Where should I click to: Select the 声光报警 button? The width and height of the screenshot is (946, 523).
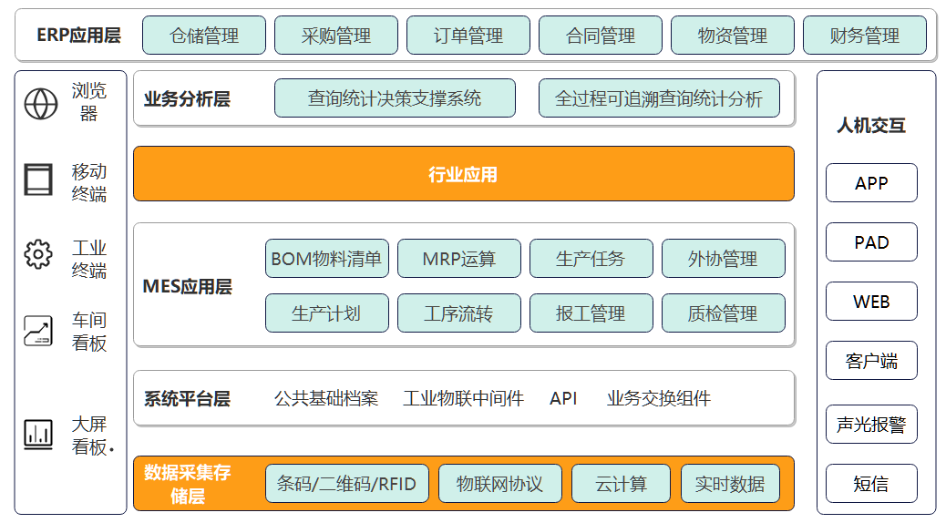coord(871,425)
